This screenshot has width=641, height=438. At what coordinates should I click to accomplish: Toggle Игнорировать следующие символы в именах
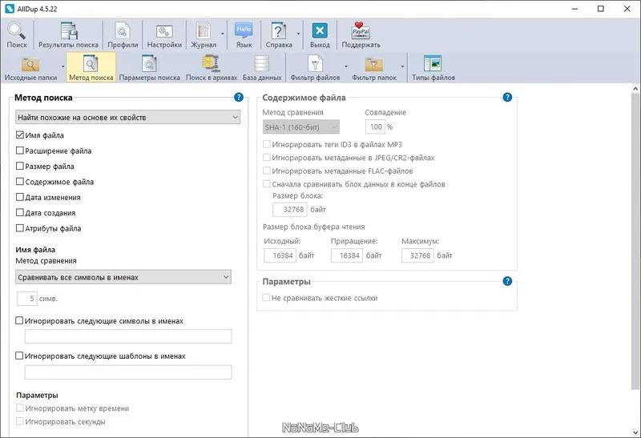pyautogui.click(x=19, y=321)
